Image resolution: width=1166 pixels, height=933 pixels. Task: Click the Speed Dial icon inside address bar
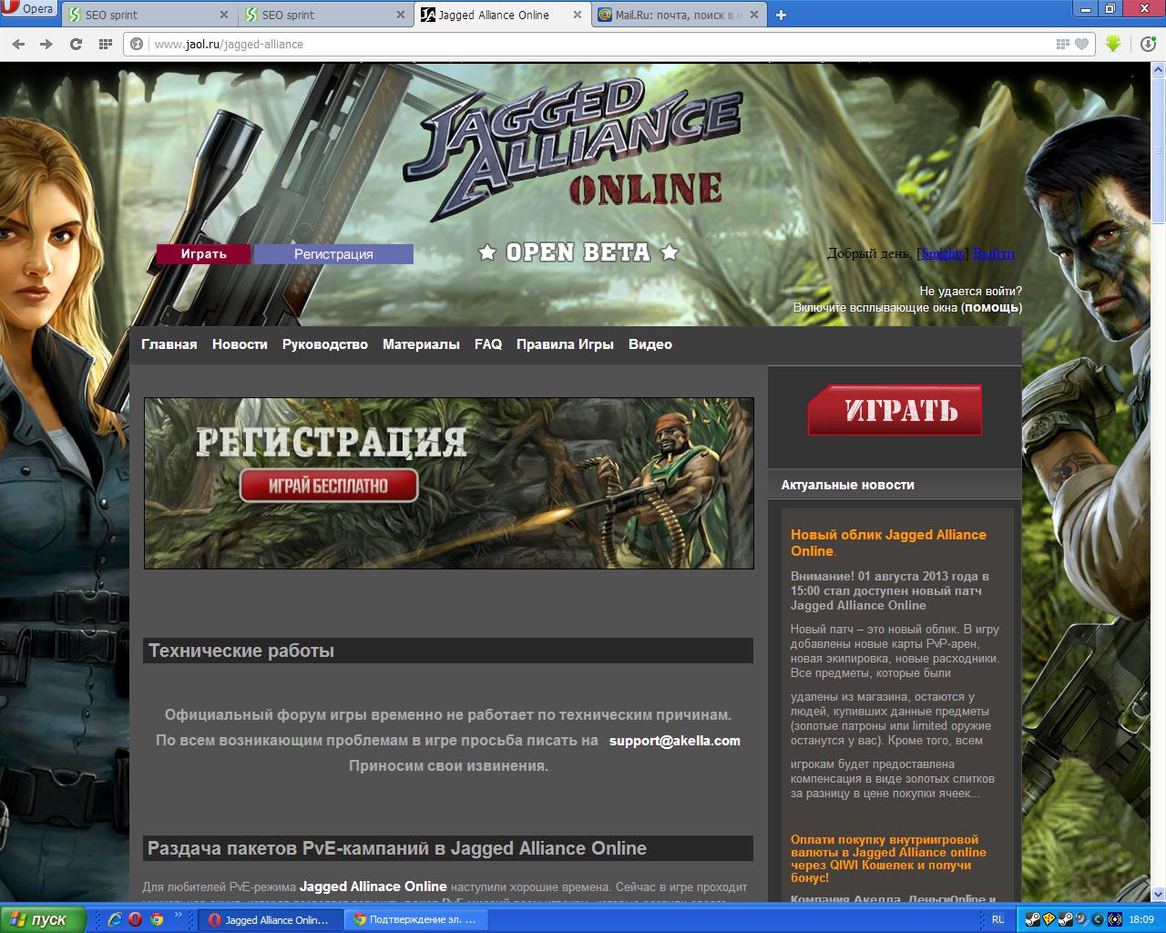[x=1062, y=44]
